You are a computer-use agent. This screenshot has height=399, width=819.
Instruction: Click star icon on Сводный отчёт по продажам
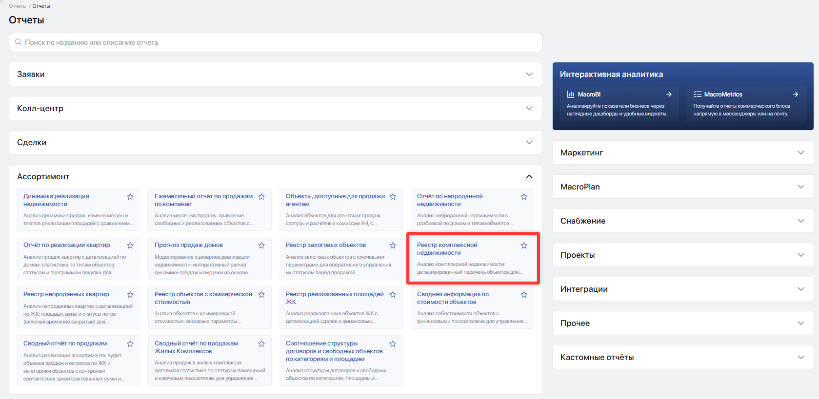[130, 344]
